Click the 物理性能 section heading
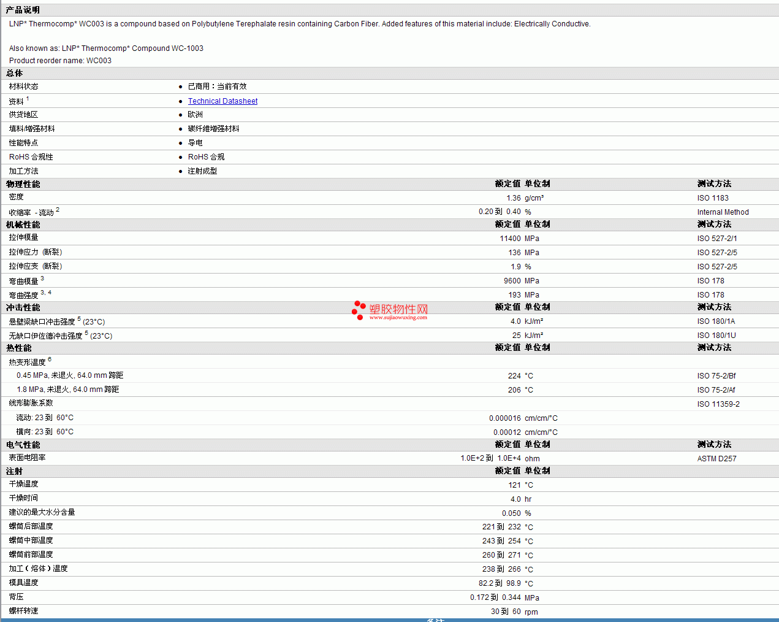This screenshot has height=622, width=779. (x=23, y=184)
